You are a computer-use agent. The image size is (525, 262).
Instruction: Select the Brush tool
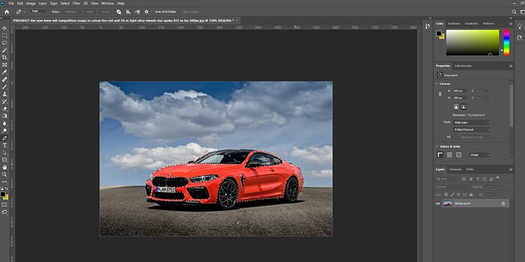point(5,87)
